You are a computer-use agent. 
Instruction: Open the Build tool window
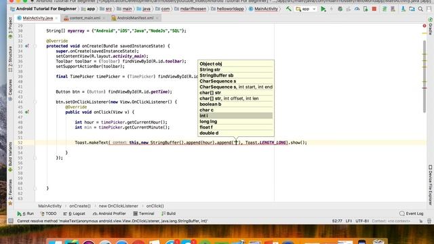click(x=169, y=213)
